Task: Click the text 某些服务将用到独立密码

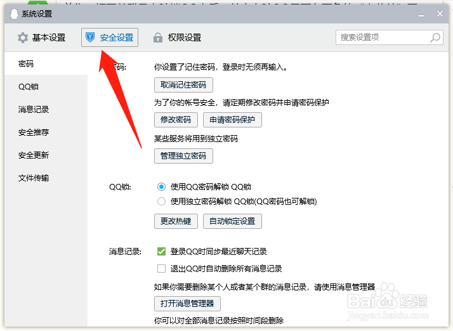Action: click(196, 139)
